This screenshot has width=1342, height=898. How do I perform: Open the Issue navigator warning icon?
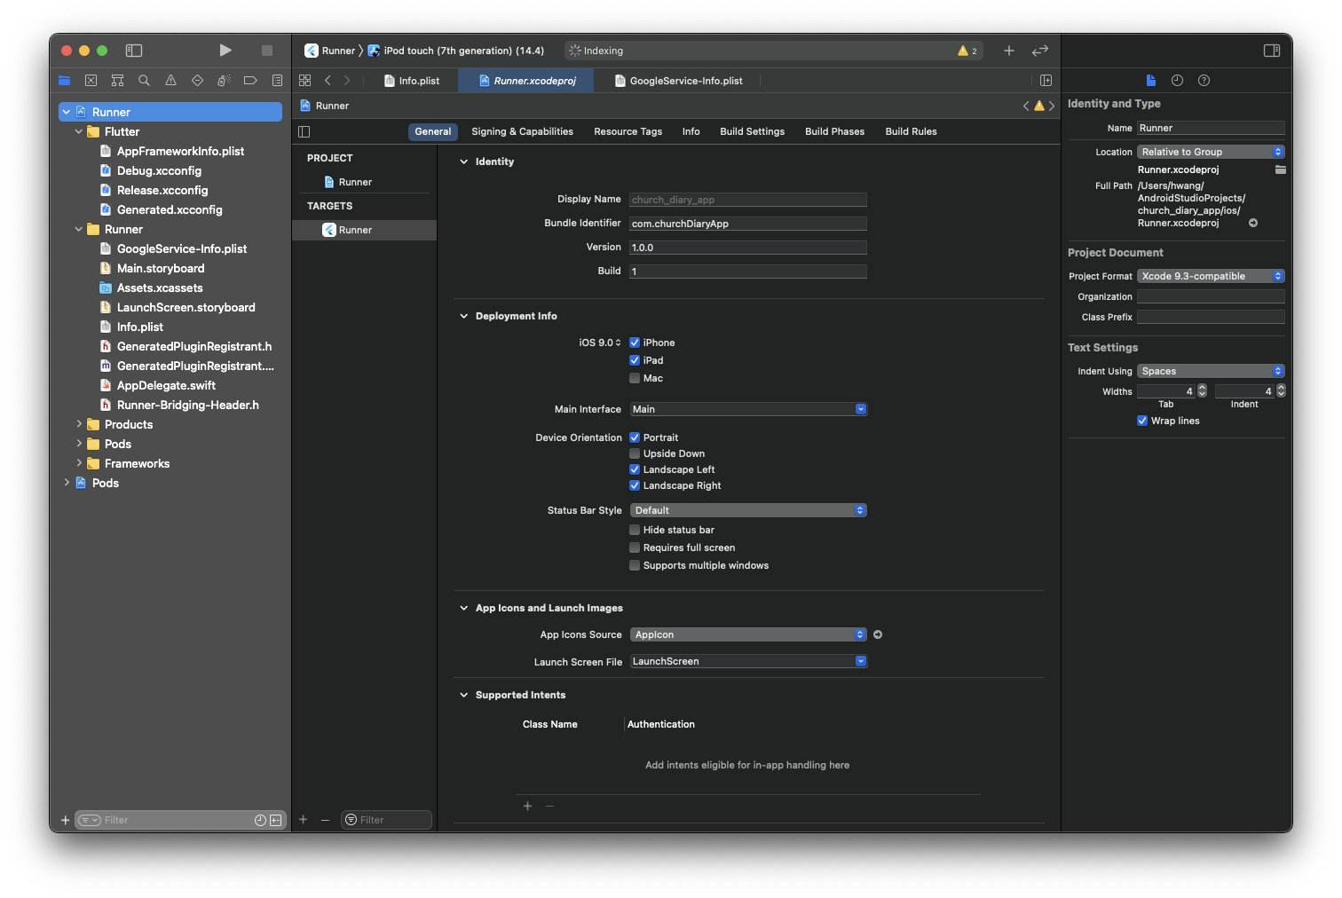170,81
